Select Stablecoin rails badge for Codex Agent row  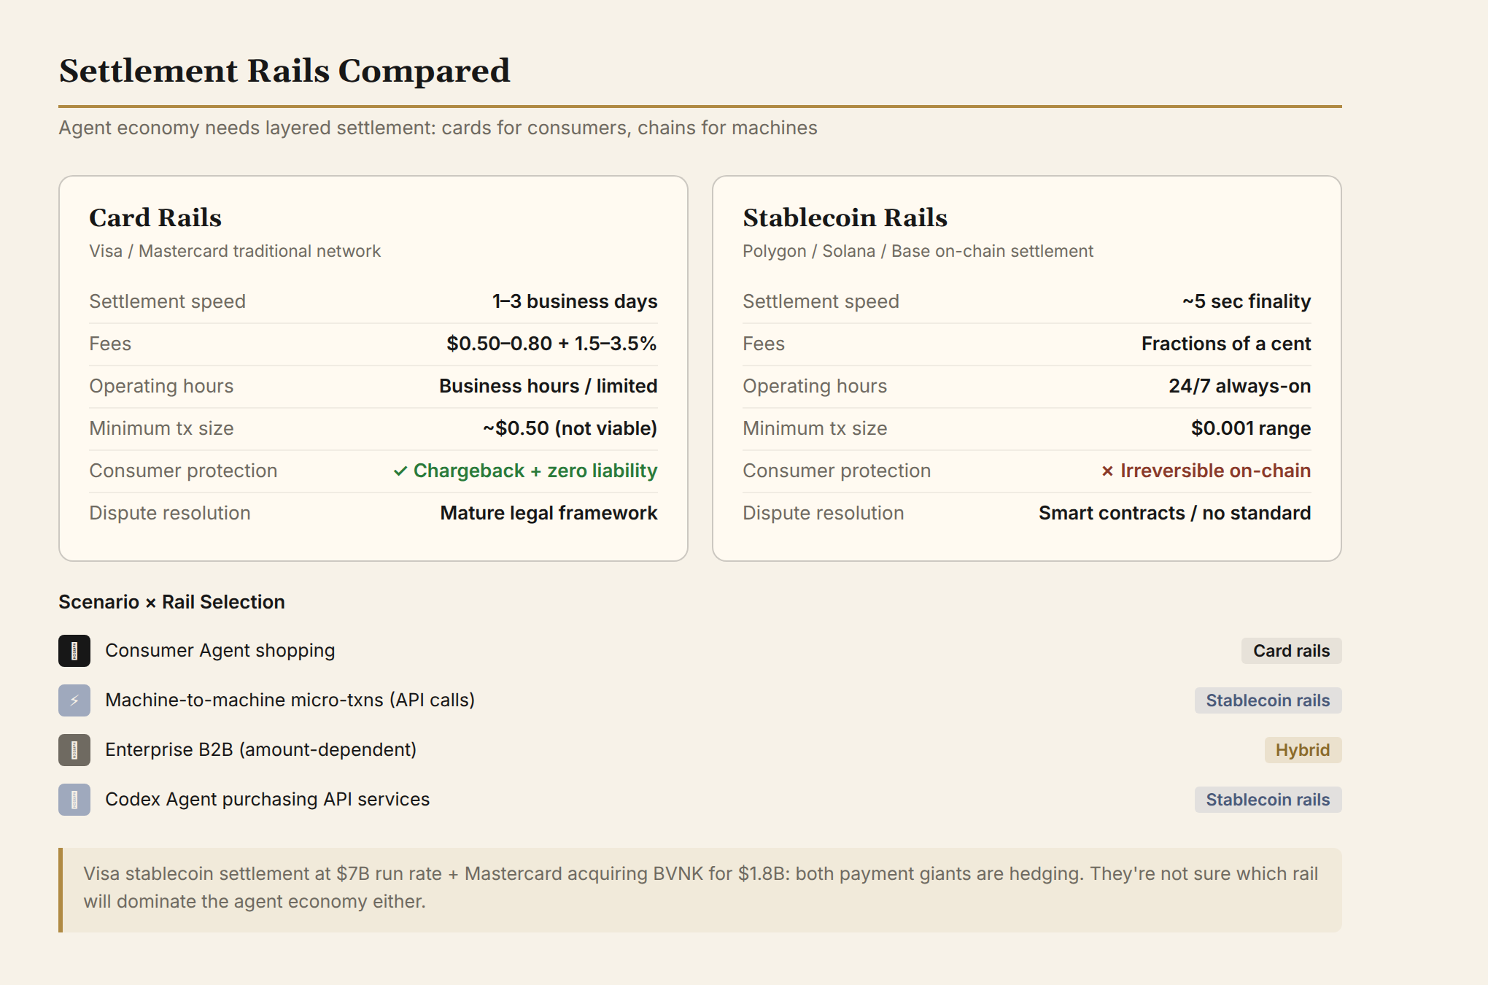[1268, 800]
